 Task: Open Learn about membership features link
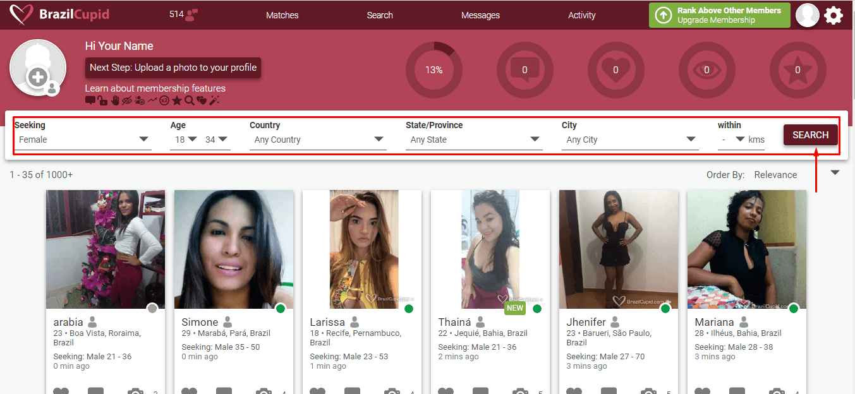click(155, 88)
